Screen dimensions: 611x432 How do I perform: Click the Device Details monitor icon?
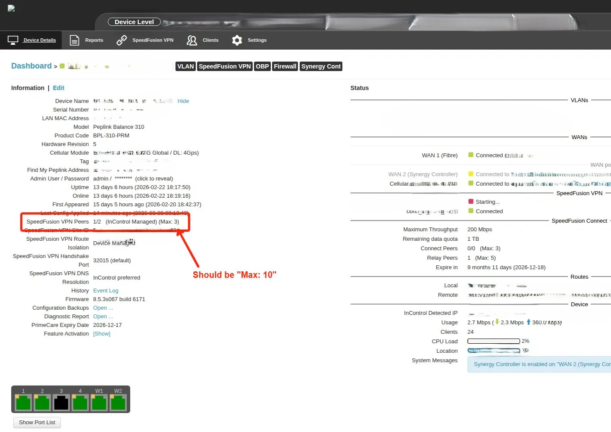(x=13, y=40)
